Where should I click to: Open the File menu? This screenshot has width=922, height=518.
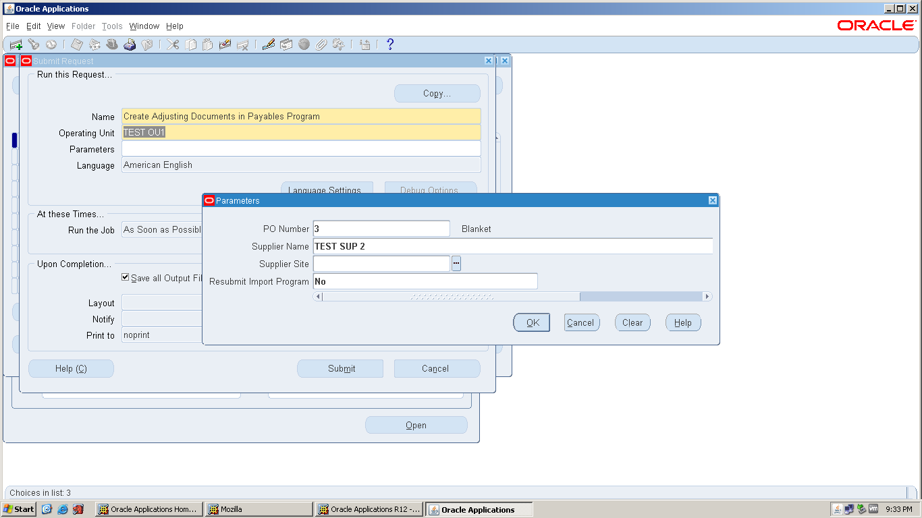[x=11, y=26]
